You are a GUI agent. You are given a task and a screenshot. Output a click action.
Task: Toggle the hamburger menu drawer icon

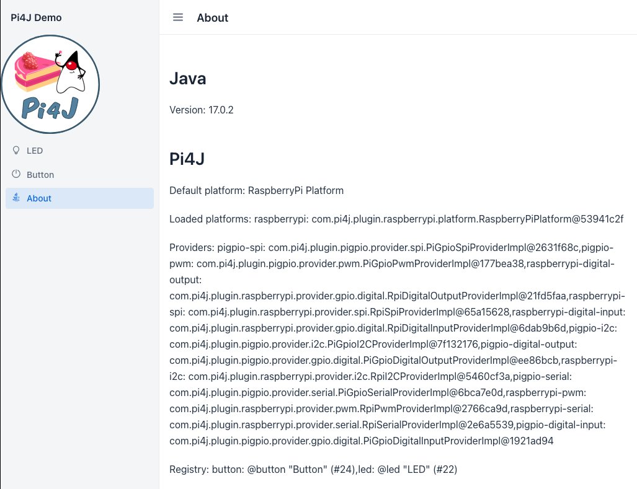[178, 17]
